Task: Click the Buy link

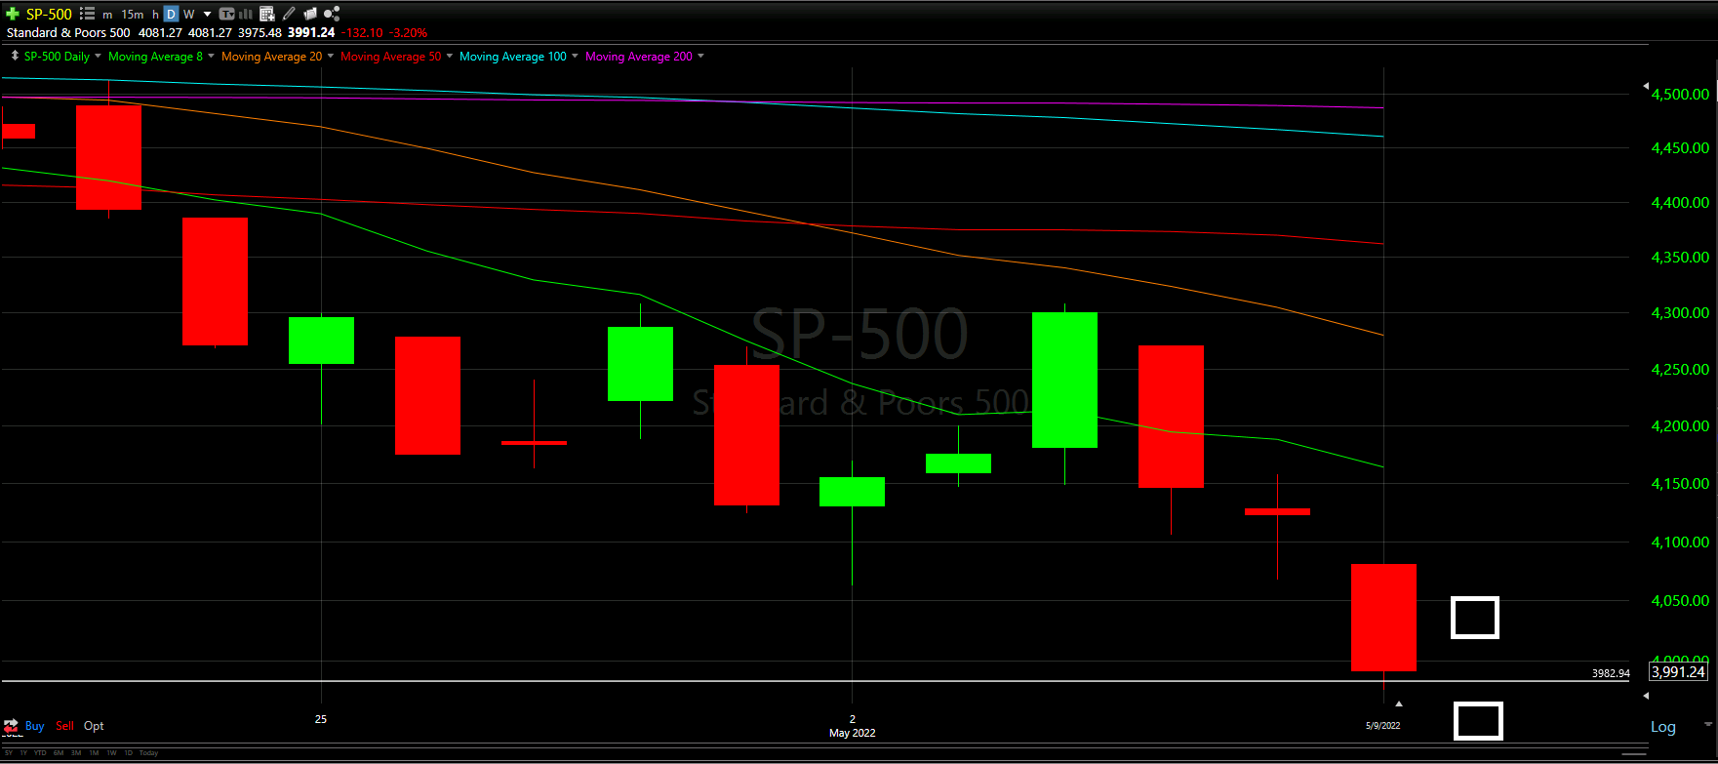Action: pos(35,726)
